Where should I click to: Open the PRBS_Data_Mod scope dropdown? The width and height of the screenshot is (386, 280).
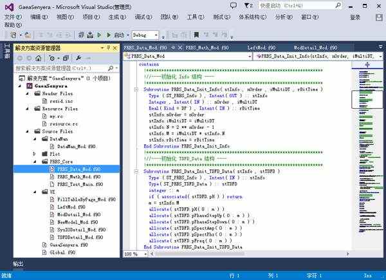[x=250, y=57]
